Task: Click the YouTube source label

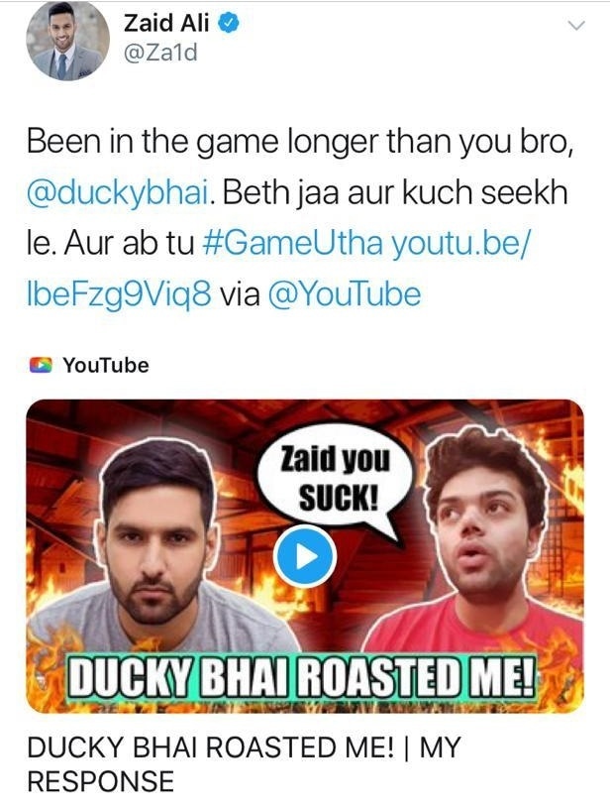Action: pos(106,366)
